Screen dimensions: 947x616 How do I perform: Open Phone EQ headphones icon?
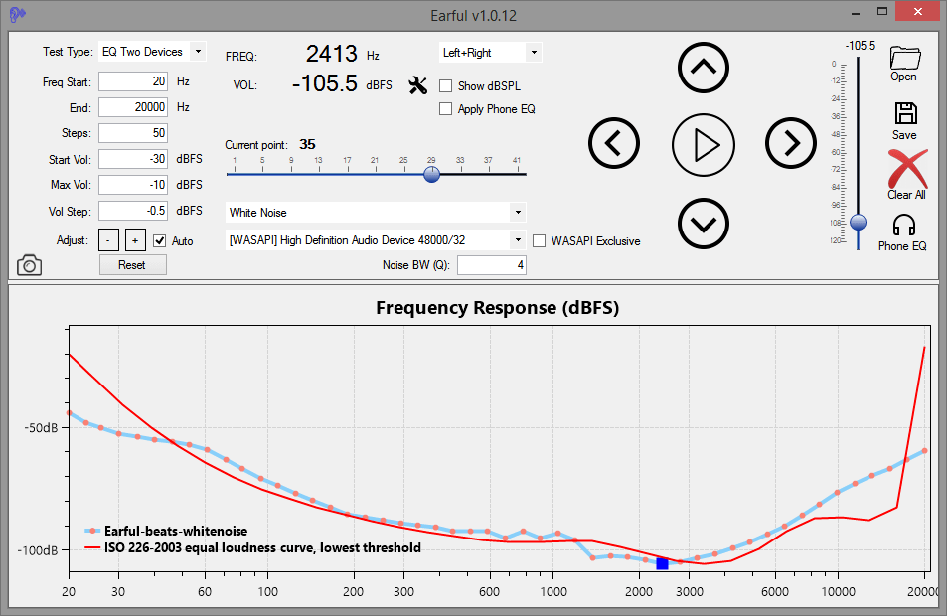[x=902, y=227]
